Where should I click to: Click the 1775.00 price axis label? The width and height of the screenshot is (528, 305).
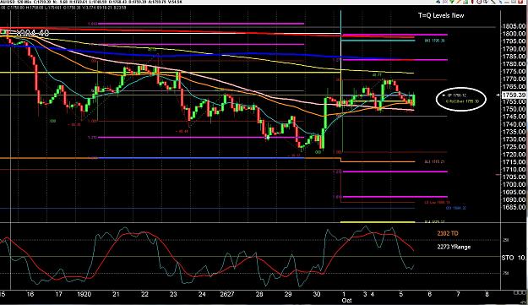click(x=514, y=71)
